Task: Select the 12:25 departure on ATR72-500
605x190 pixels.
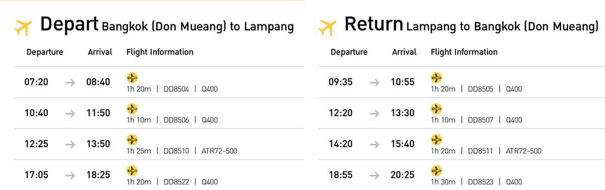Action: (x=36, y=144)
